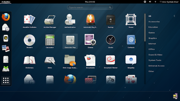Filter apps by Games
The image size is (180, 101).
click(x=152, y=33)
